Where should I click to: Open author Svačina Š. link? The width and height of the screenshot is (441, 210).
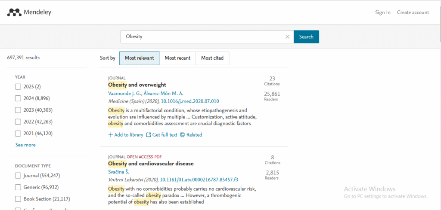[x=118, y=172]
